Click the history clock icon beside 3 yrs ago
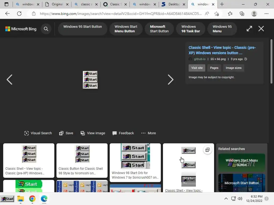Screen dimensions: 274x205 (x=246, y=59)
